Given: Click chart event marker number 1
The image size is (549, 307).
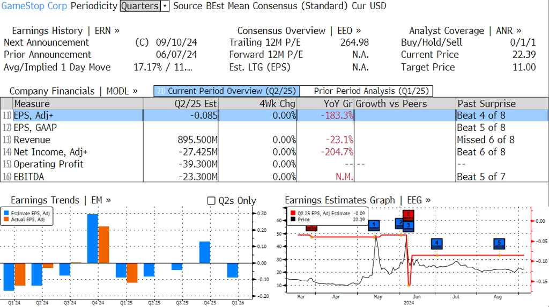Looking at the screenshot, I should coord(374,225).
